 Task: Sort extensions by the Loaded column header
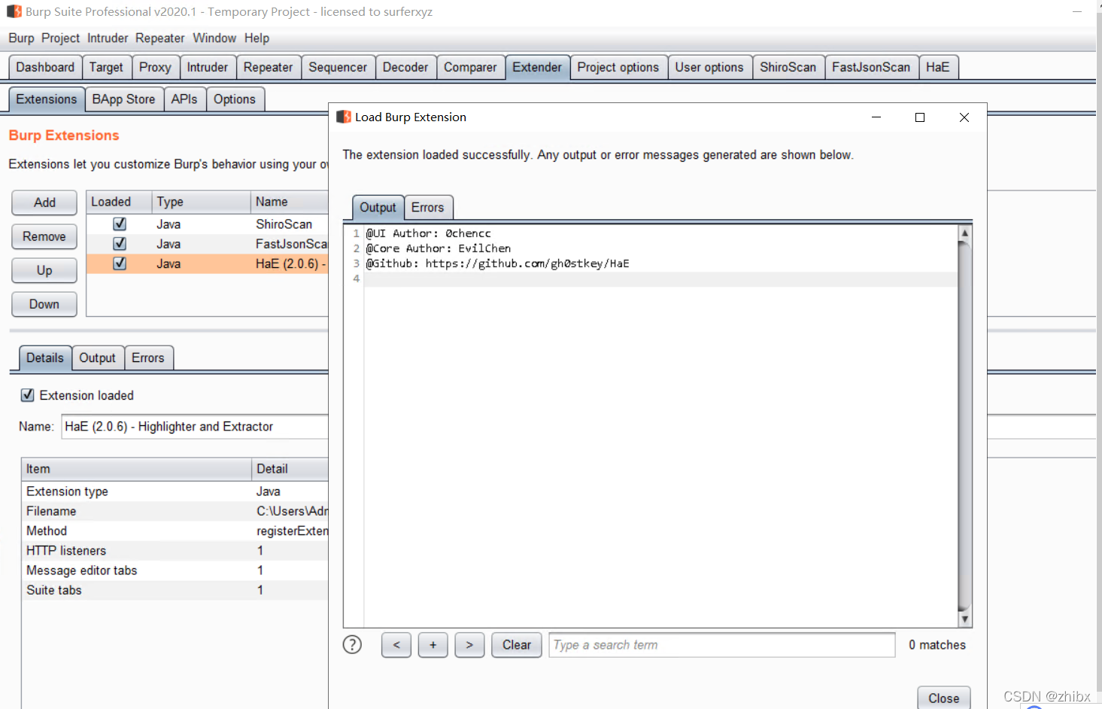click(119, 202)
